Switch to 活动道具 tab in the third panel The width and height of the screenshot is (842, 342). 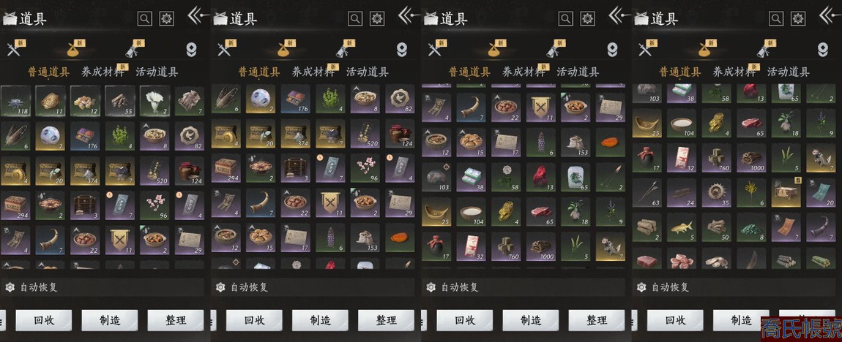point(578,72)
